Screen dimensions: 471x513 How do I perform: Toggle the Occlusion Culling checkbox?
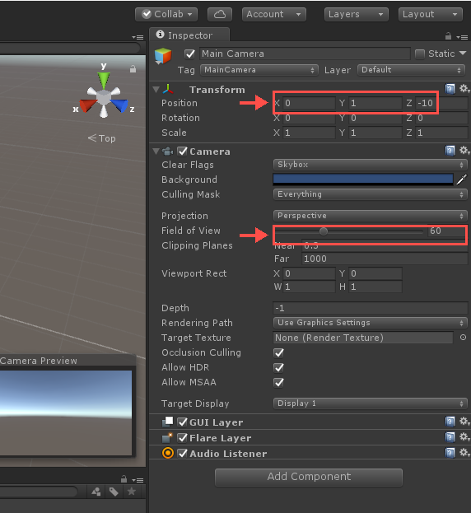(x=278, y=352)
